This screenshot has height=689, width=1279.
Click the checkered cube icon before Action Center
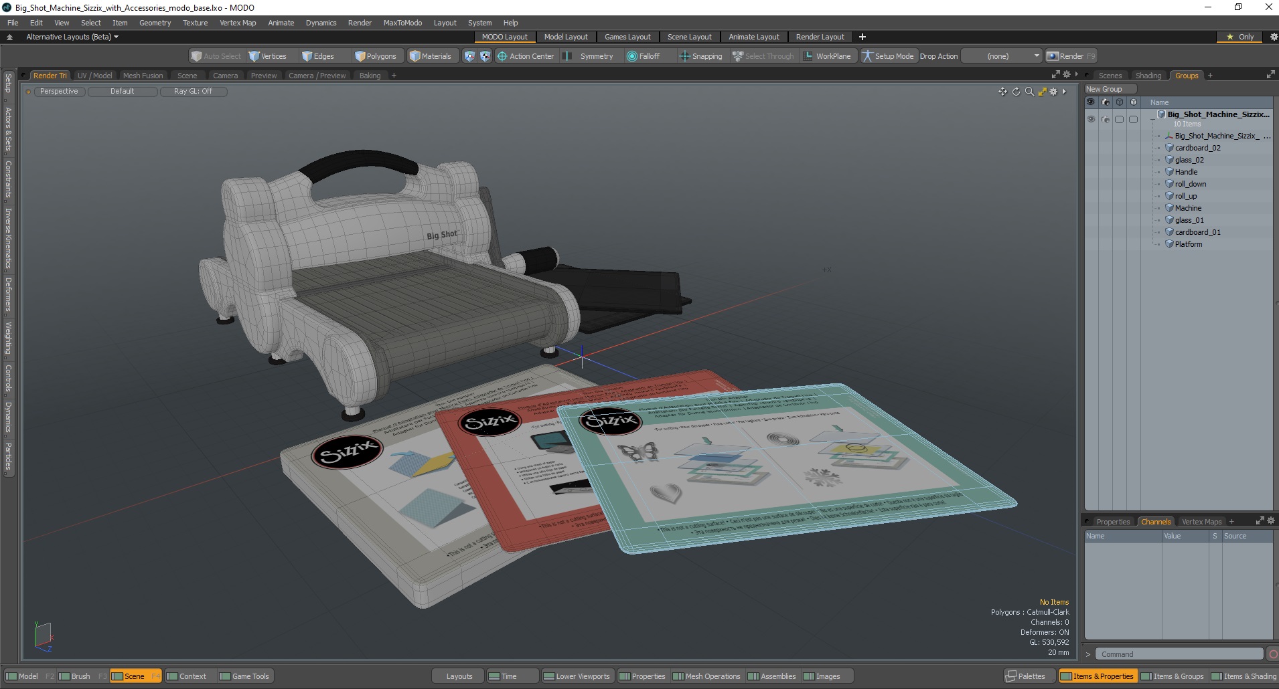click(x=485, y=56)
